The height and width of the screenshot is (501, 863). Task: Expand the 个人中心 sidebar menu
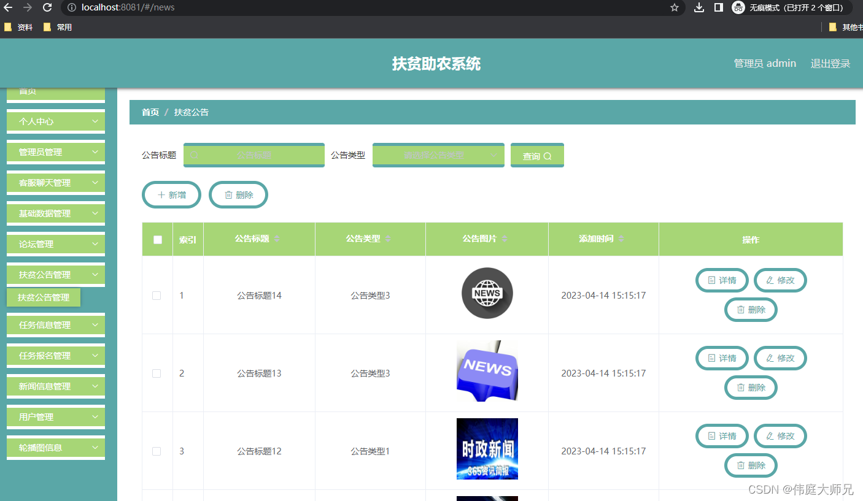56,121
